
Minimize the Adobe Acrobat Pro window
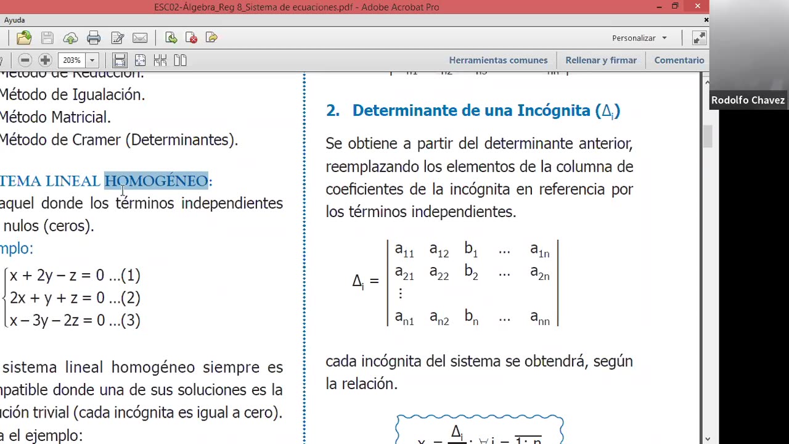pos(659,7)
